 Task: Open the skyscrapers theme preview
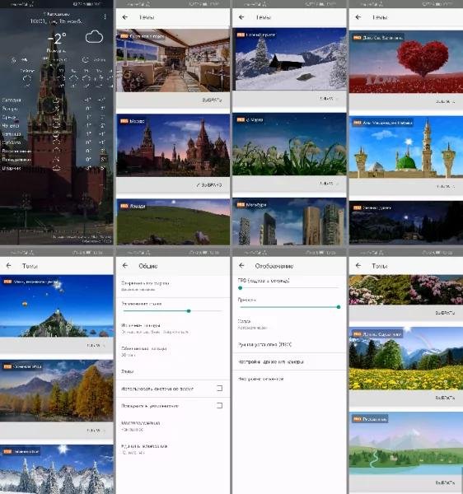pyautogui.click(x=289, y=221)
